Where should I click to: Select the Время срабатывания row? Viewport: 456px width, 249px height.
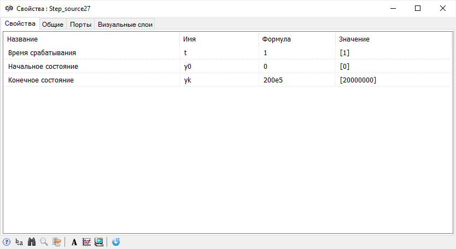(42, 53)
